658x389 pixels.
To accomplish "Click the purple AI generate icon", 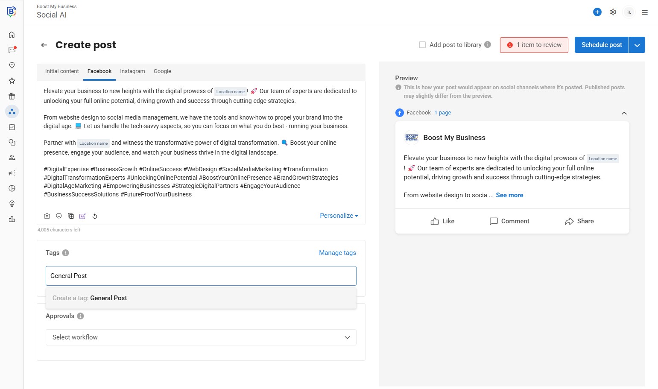I will tap(82, 216).
